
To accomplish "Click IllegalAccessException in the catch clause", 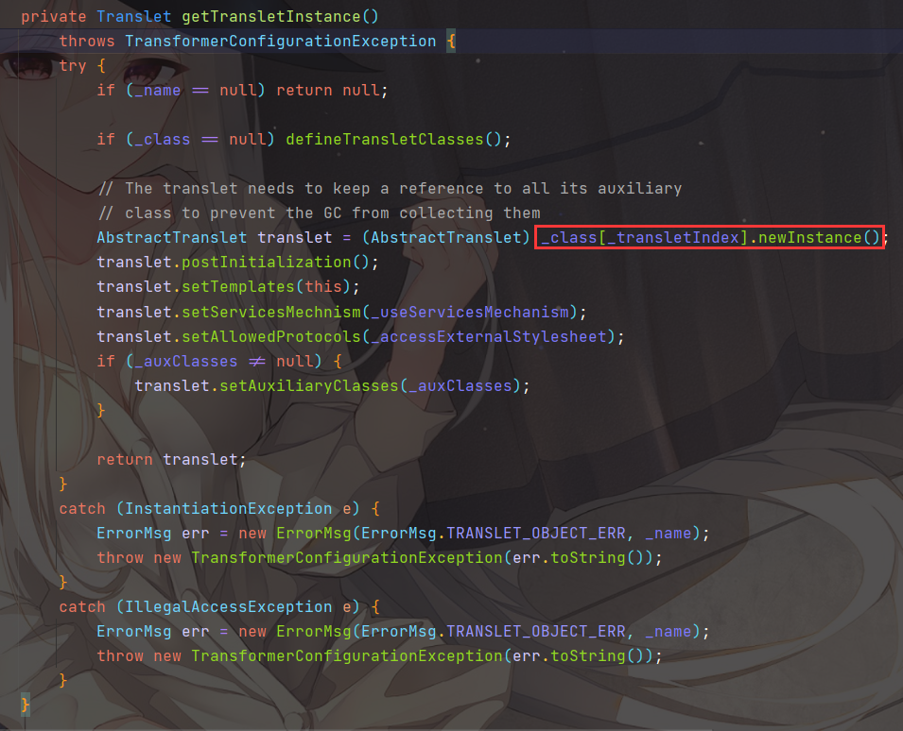I will (x=228, y=606).
